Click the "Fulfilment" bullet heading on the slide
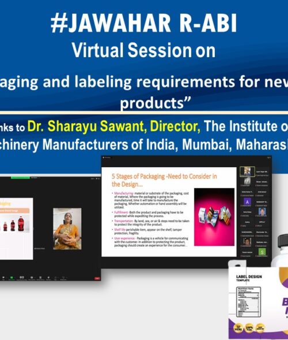 click(x=121, y=212)
